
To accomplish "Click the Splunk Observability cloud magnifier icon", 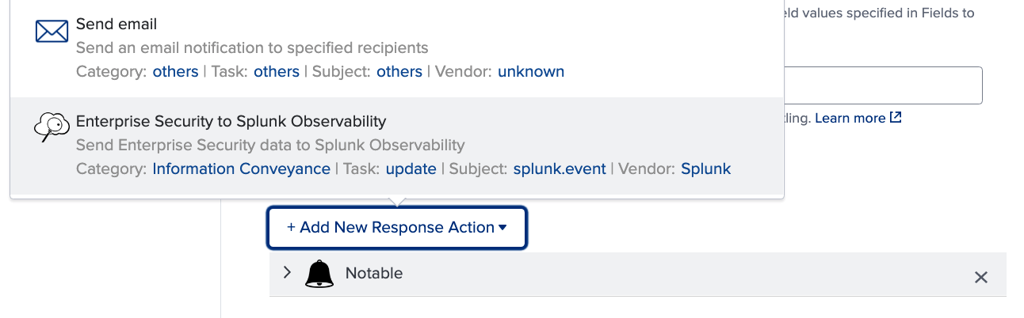I will 52,127.
